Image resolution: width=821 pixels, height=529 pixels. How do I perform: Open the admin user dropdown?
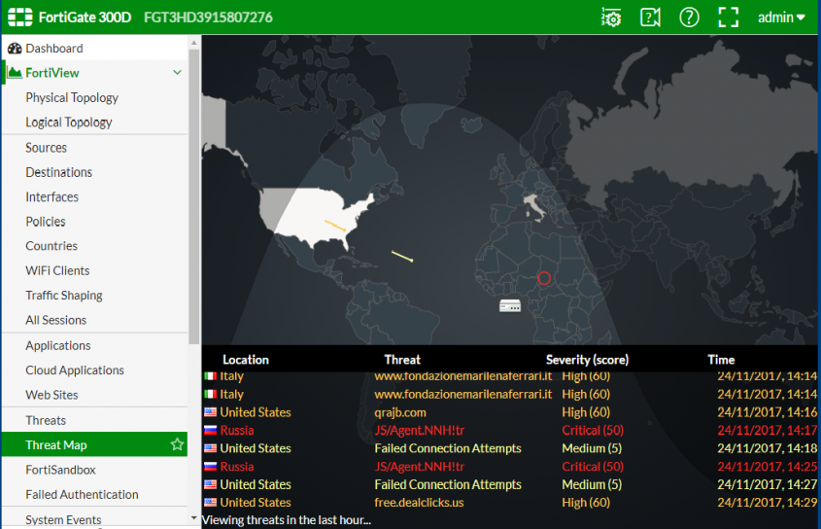point(781,18)
